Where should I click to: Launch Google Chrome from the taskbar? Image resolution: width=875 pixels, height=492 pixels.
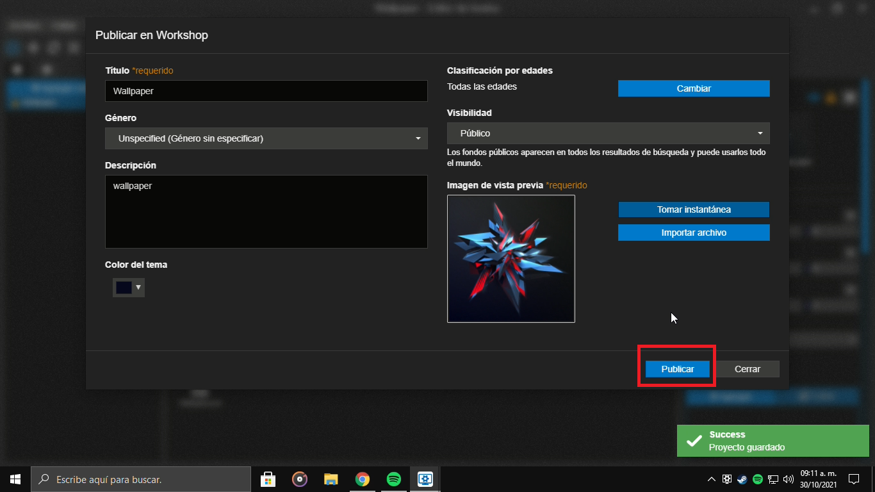(363, 479)
